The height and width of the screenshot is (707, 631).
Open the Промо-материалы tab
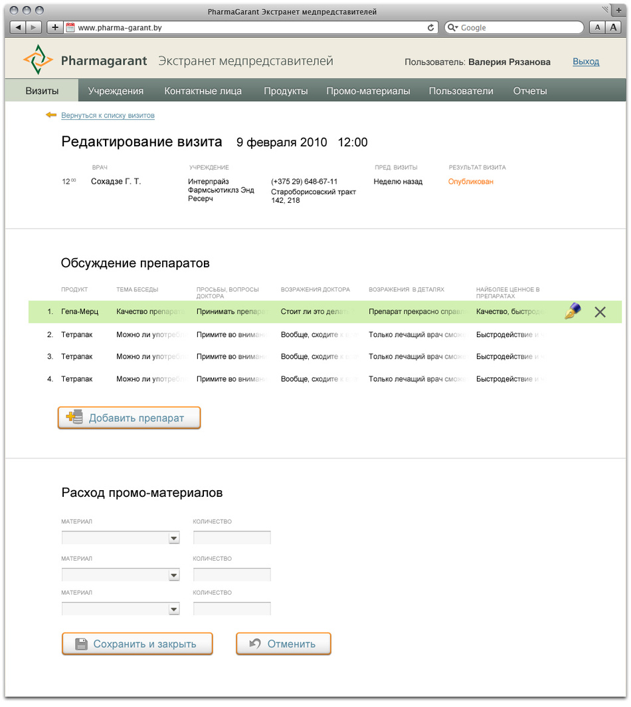pos(368,91)
